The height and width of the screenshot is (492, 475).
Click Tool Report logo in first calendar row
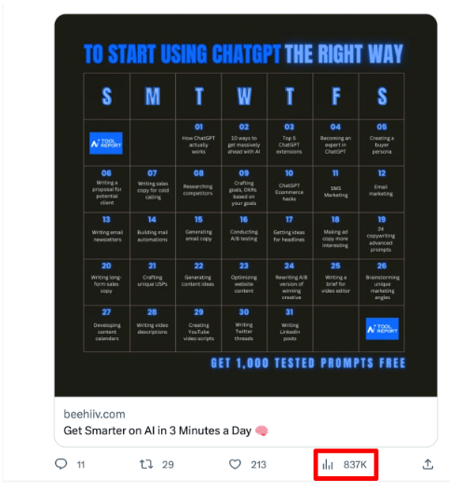(106, 143)
